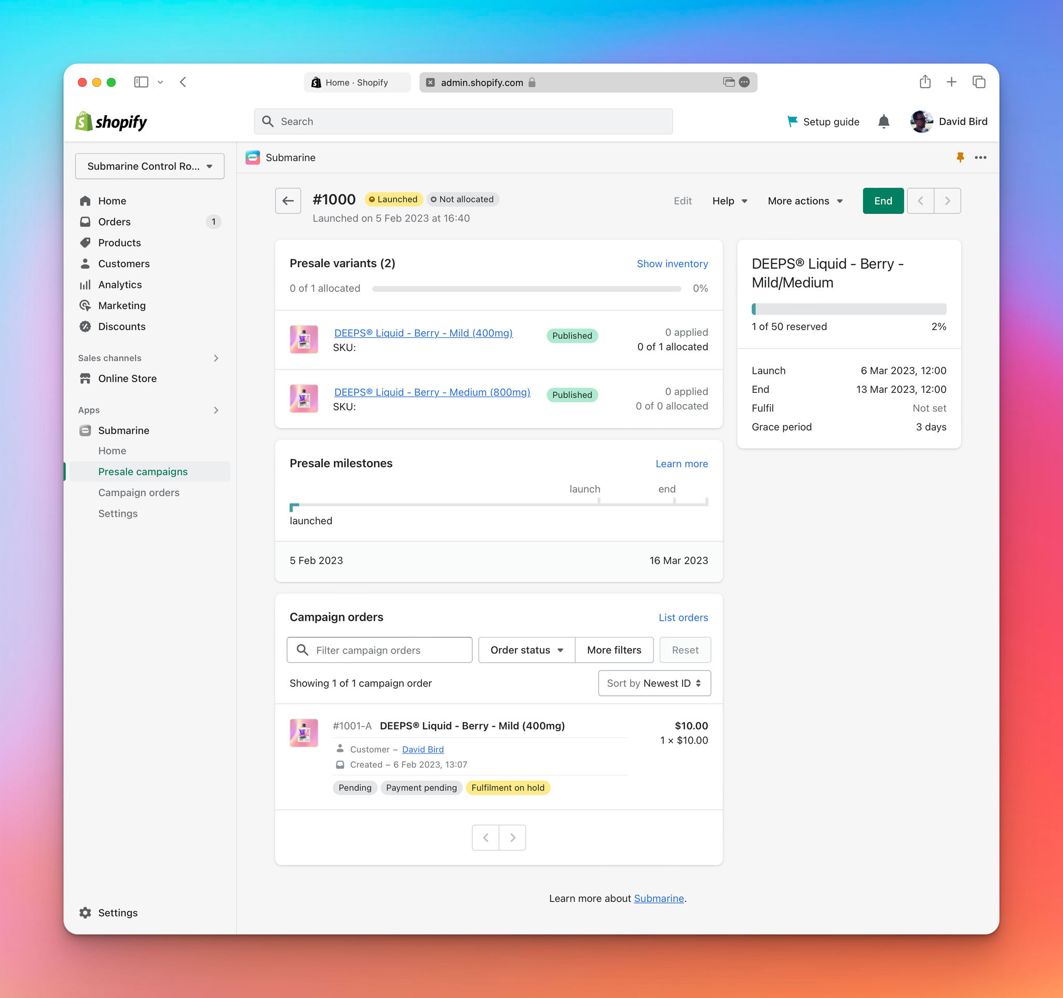The width and height of the screenshot is (1063, 998).
Task: Click the Online Store icon in Sales channels
Action: [86, 379]
